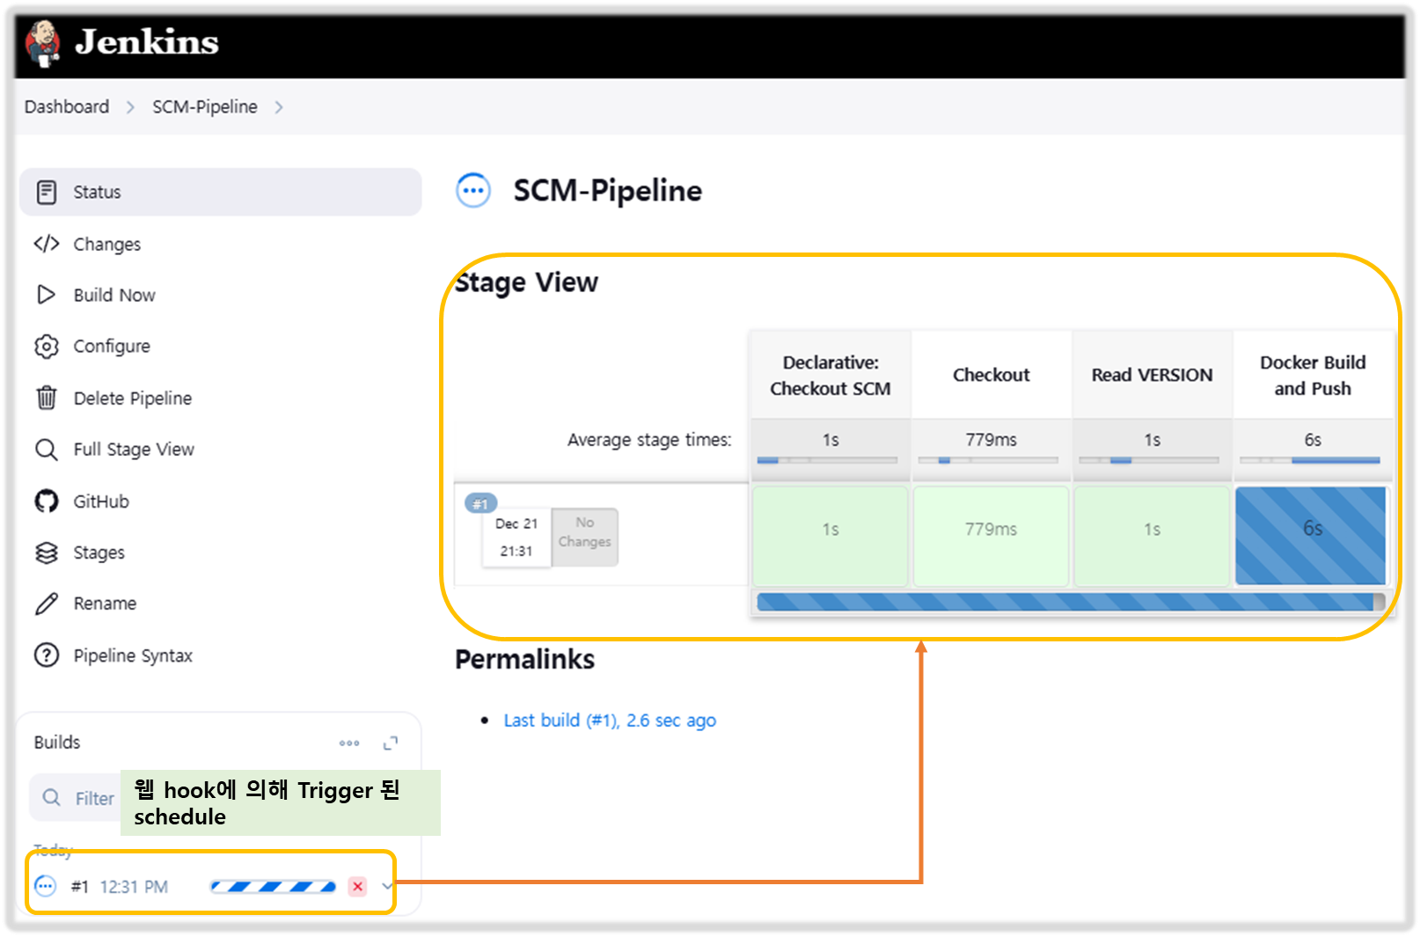Open the Jenkins home title text
This screenshot has height=937, width=1420.
[147, 42]
